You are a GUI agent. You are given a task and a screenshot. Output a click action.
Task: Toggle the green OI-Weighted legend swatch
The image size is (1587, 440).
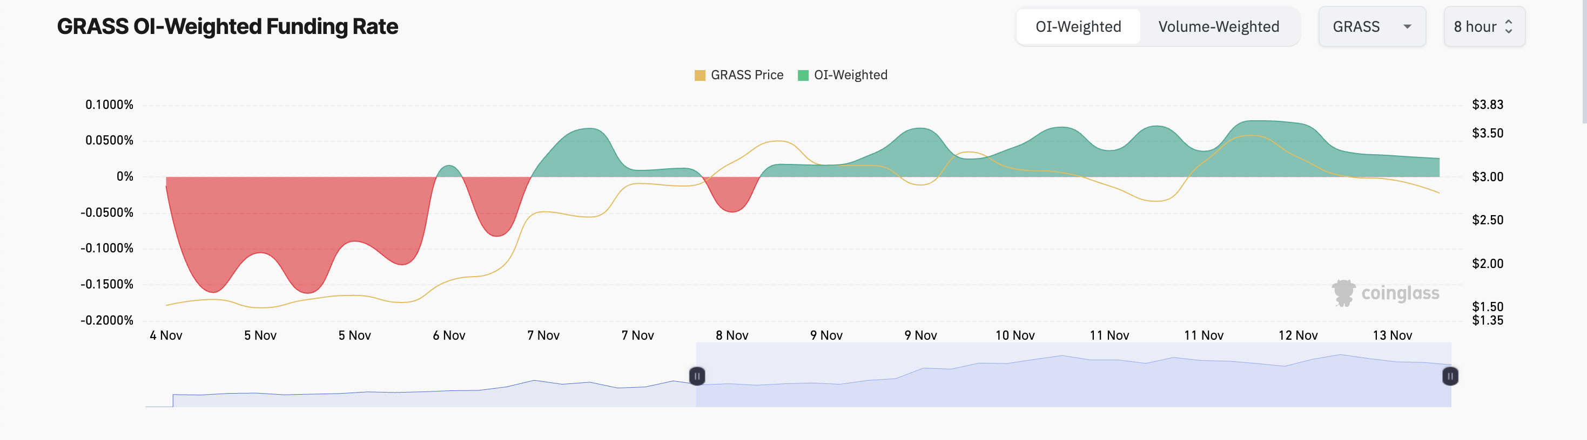803,75
